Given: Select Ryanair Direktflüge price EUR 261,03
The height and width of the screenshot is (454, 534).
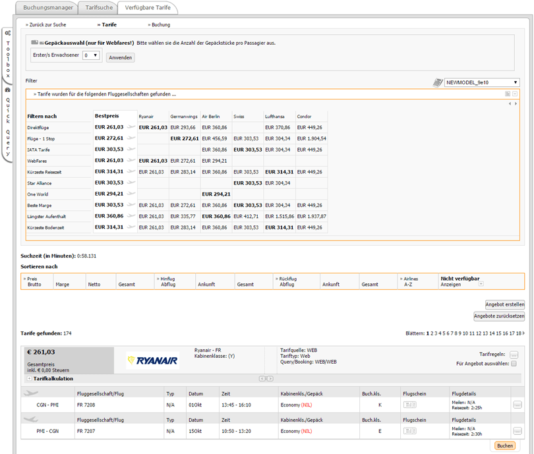Looking at the screenshot, I should 153,127.
